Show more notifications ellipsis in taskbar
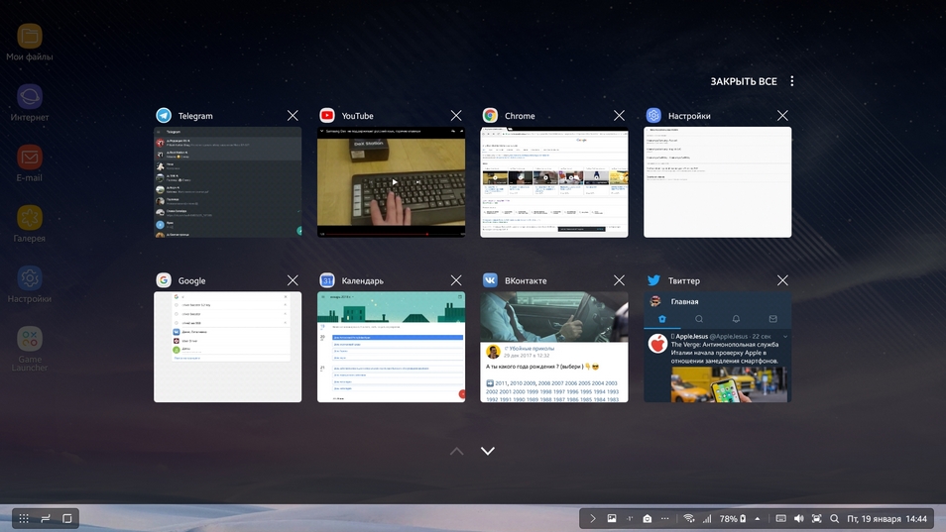The image size is (946, 532). click(664, 518)
